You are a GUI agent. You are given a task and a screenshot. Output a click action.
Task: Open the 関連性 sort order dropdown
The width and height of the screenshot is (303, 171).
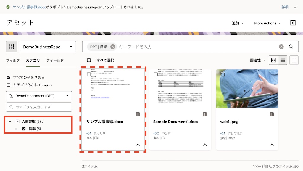pyautogui.click(x=255, y=60)
